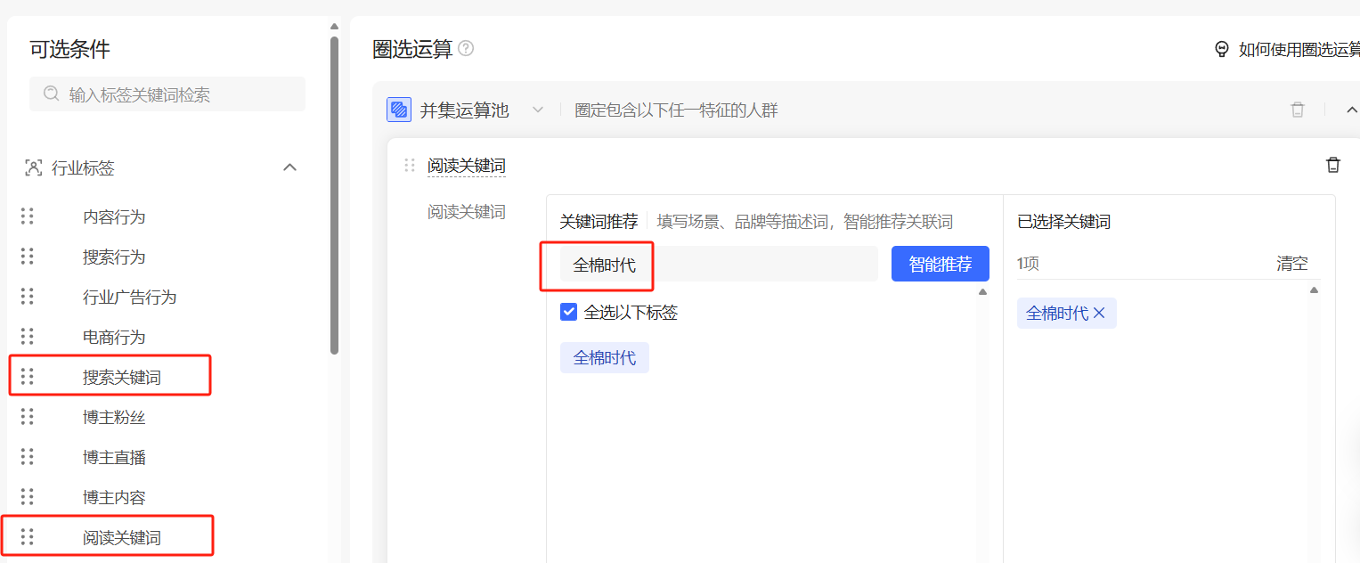The image size is (1360, 563).
Task: Collapse the 行业标签 section
Action: pyautogui.click(x=289, y=167)
